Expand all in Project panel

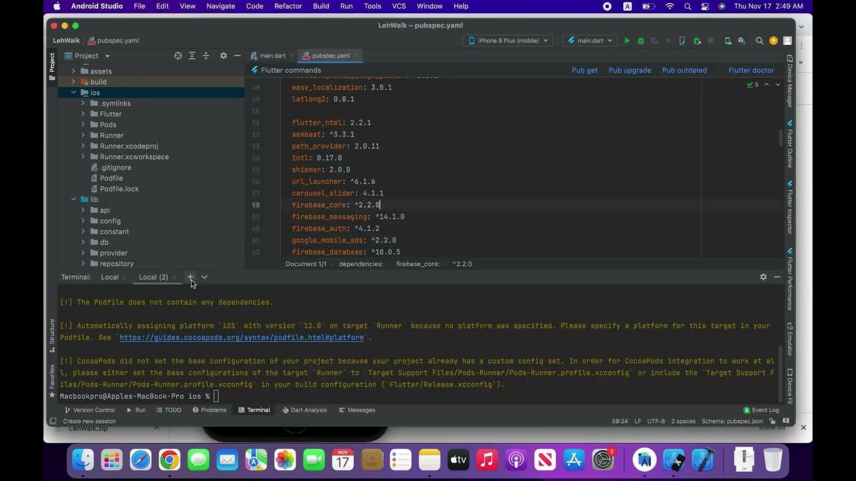pos(192,56)
